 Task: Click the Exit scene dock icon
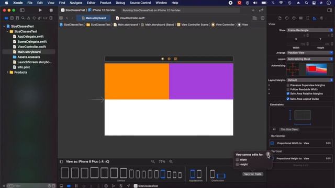click(175, 59)
